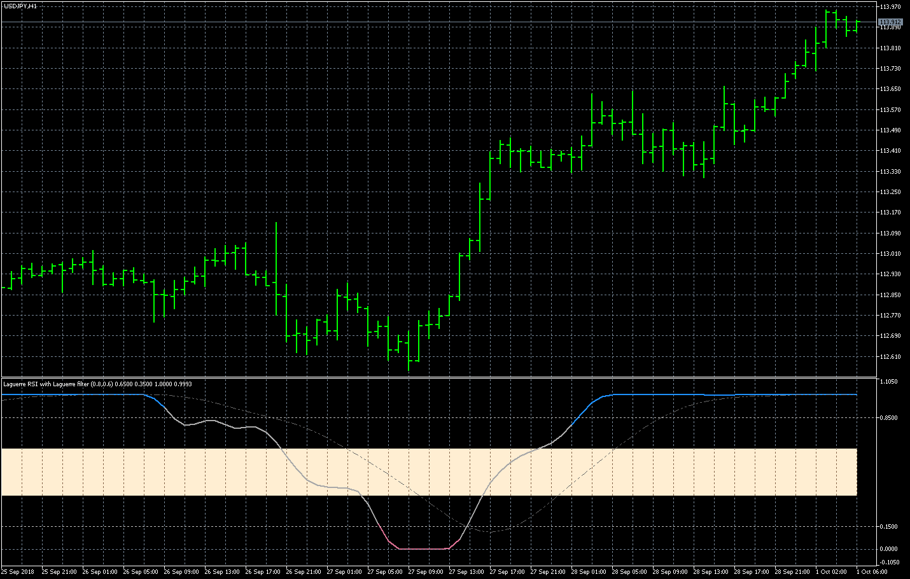Screen dimensions: 910x579
Task: Click the 1 Oct 02:00 time label
Action: pos(831,572)
